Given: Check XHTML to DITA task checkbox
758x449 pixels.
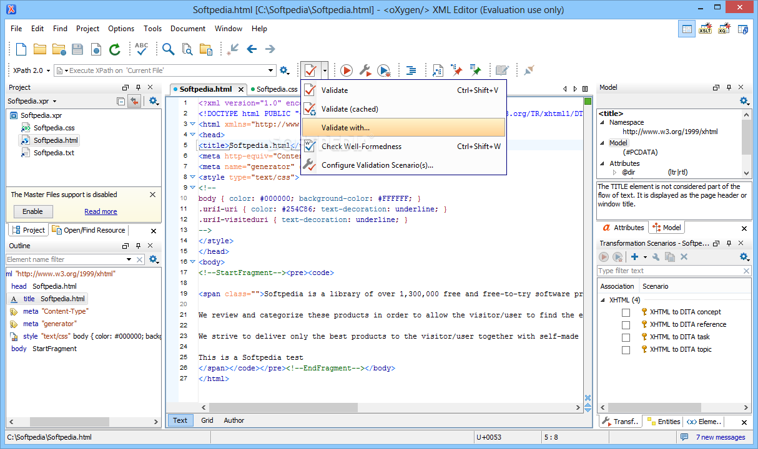Looking at the screenshot, I should [x=626, y=337].
